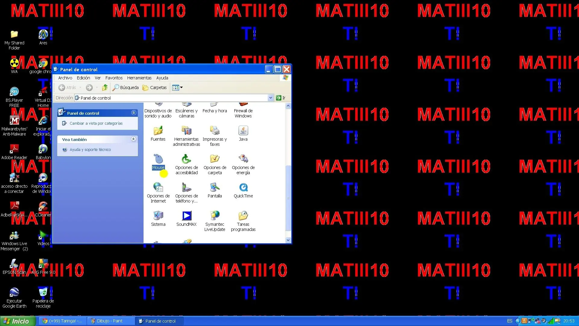Open Opciones de carpeta icon

215,165
